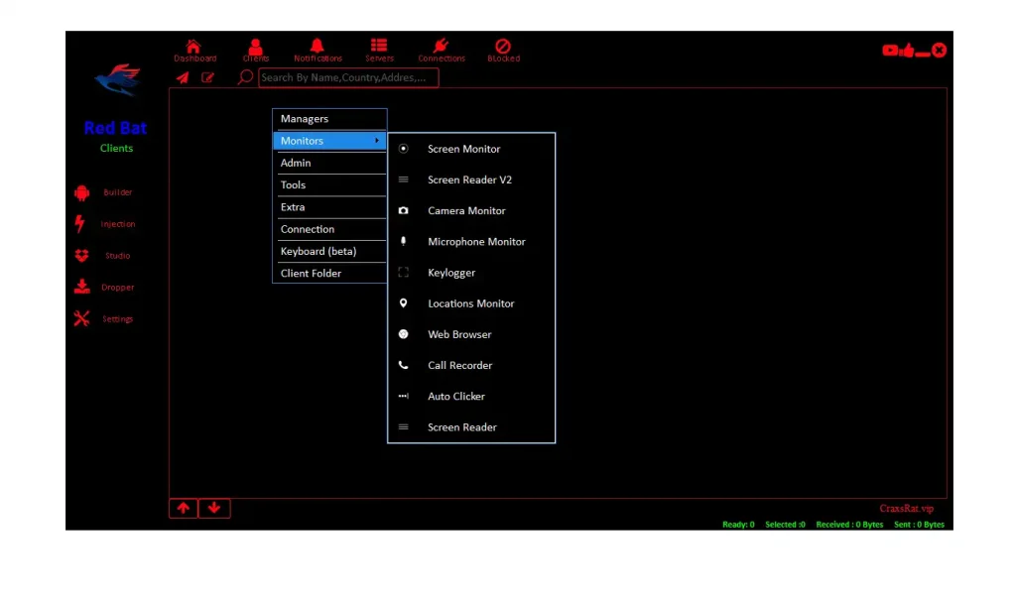Select Keyboard (beta) from the menu
The height and width of the screenshot is (598, 1016).
point(329,251)
